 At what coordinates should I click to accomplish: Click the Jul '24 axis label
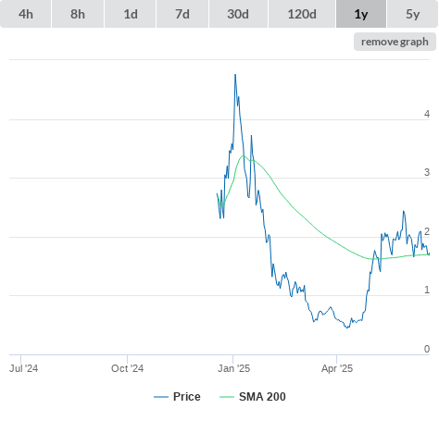23,368
